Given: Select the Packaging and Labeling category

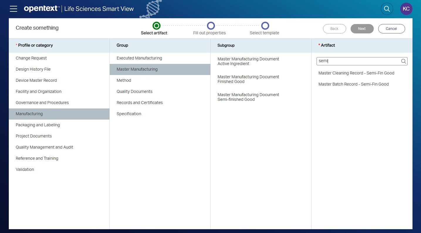Looking at the screenshot, I should (x=38, y=125).
